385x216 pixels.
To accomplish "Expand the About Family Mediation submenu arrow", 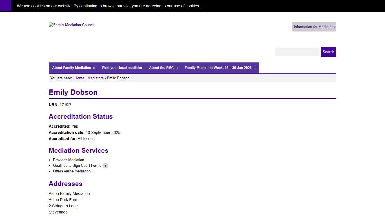I will click(94, 68).
